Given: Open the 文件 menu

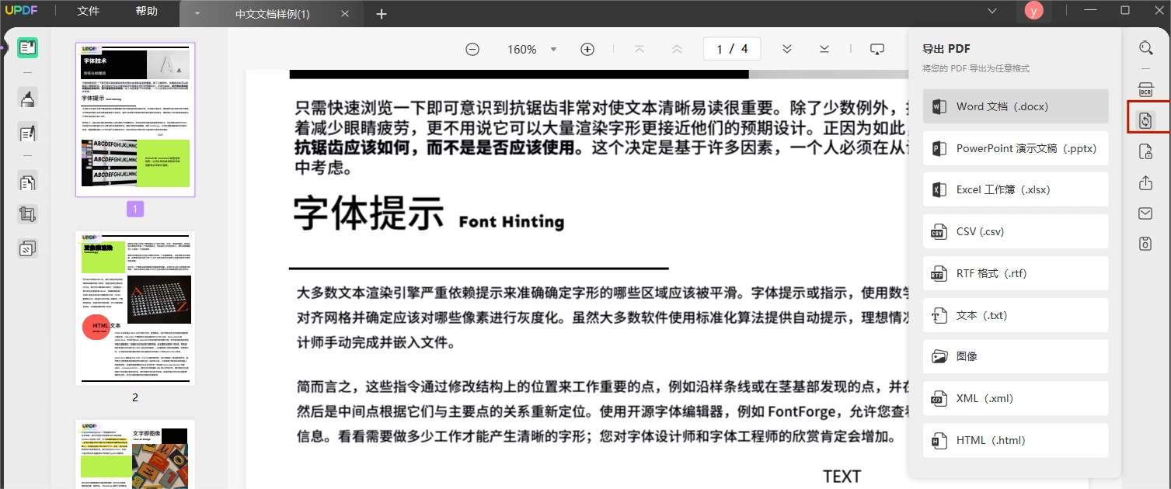Looking at the screenshot, I should point(89,11).
